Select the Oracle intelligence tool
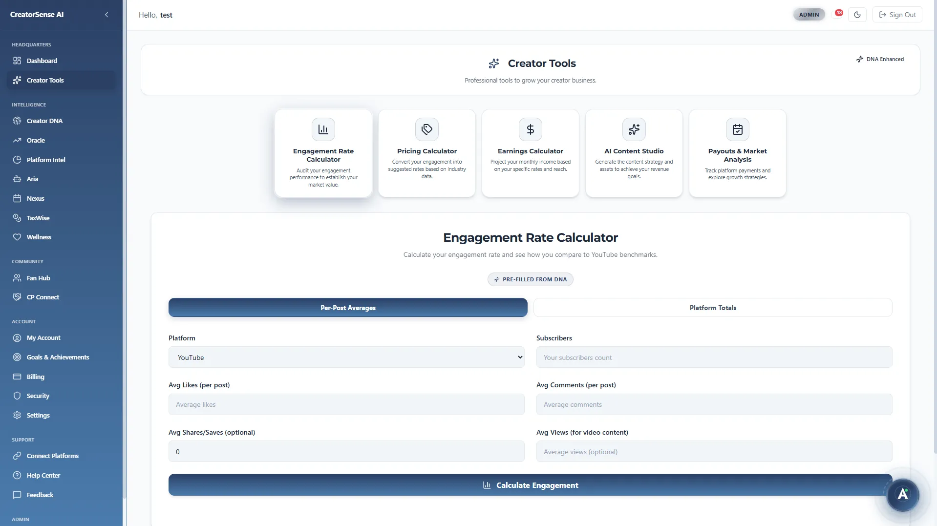Screen dimensions: 937x526 [x=36, y=140]
